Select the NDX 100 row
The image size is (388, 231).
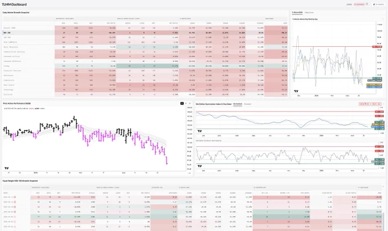tap(145, 33)
